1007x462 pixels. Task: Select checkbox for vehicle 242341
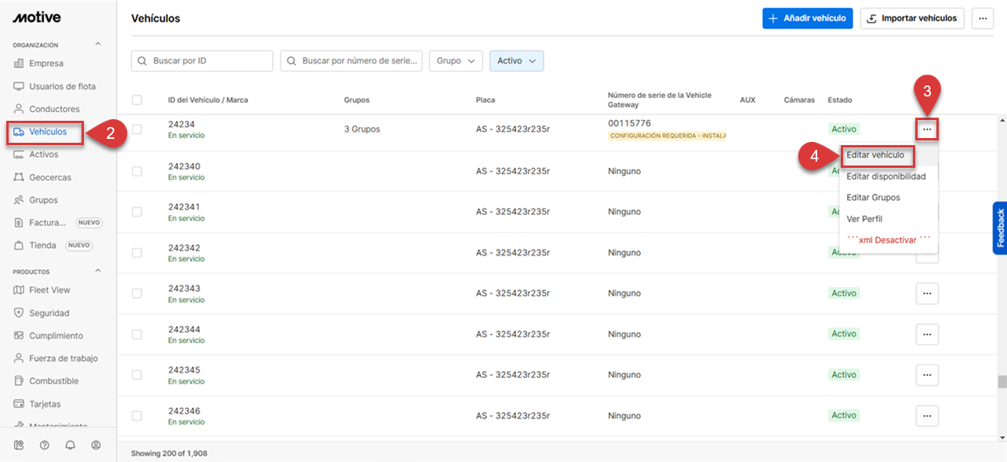137,212
